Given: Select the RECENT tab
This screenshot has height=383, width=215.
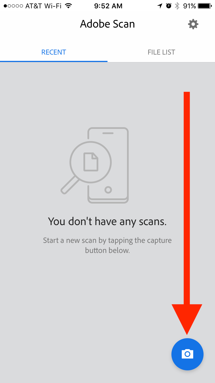Looking at the screenshot, I should coord(54,52).
